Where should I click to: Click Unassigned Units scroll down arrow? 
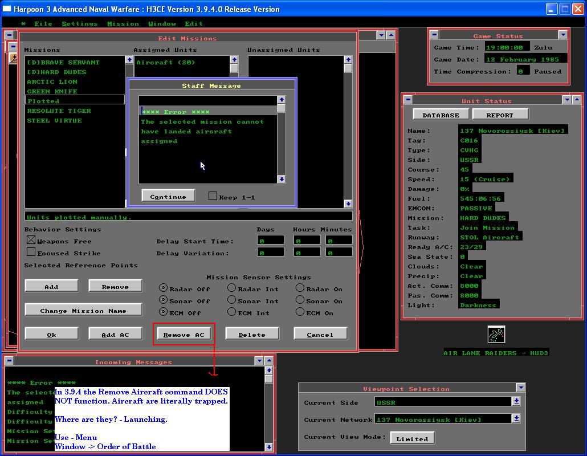348,203
